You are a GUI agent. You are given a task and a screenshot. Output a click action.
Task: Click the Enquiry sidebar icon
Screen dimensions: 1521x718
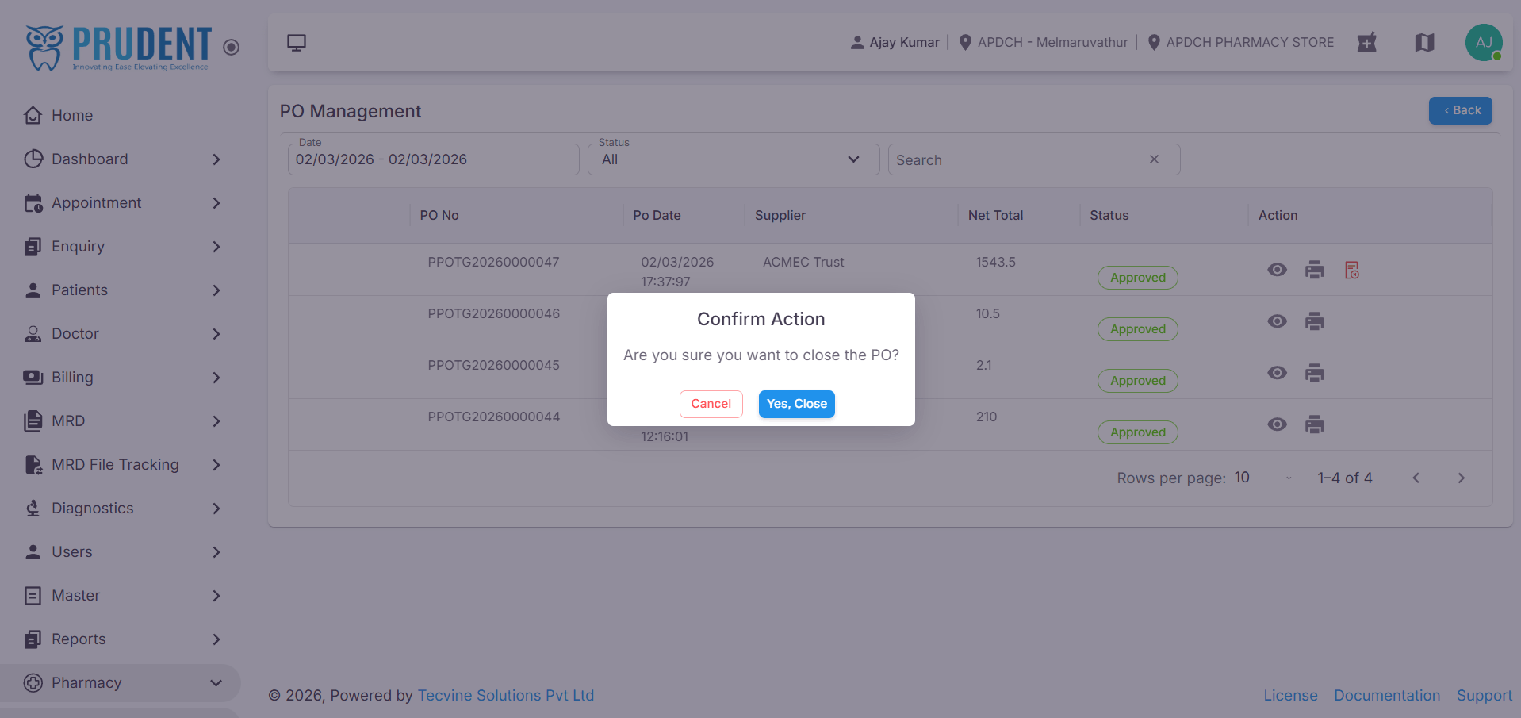pos(33,247)
